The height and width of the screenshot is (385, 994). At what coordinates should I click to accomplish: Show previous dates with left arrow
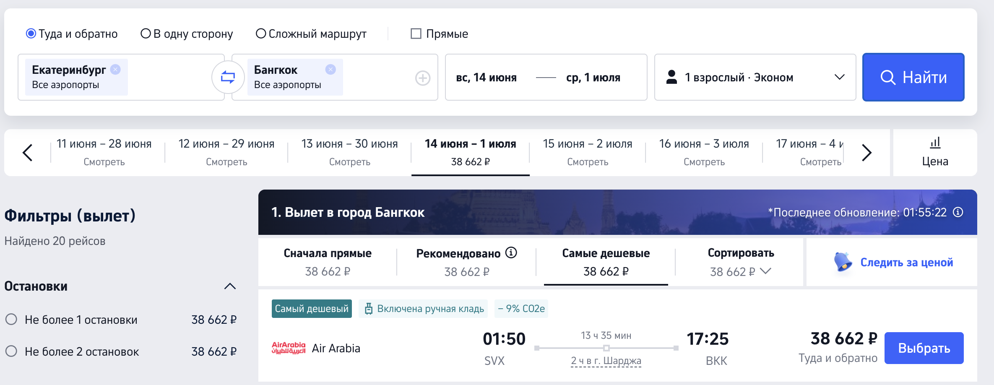28,152
